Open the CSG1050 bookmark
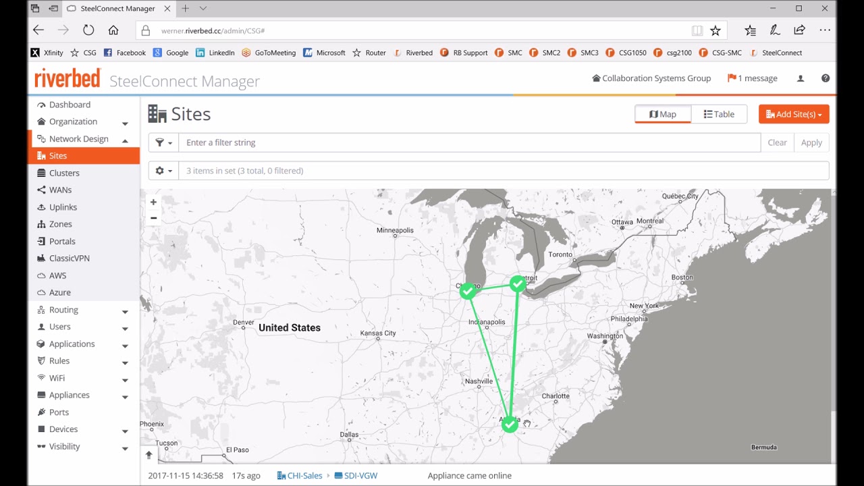864x486 pixels. [626, 53]
